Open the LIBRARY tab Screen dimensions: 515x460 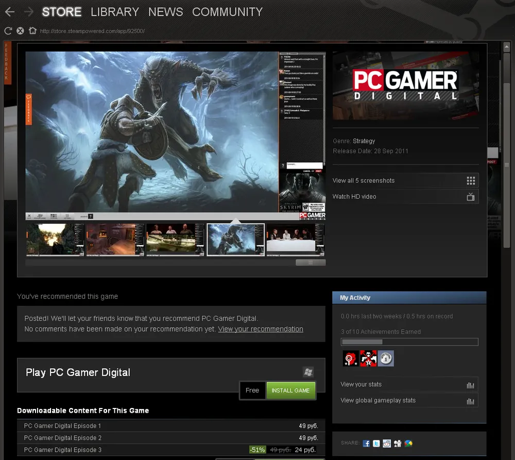[114, 11]
